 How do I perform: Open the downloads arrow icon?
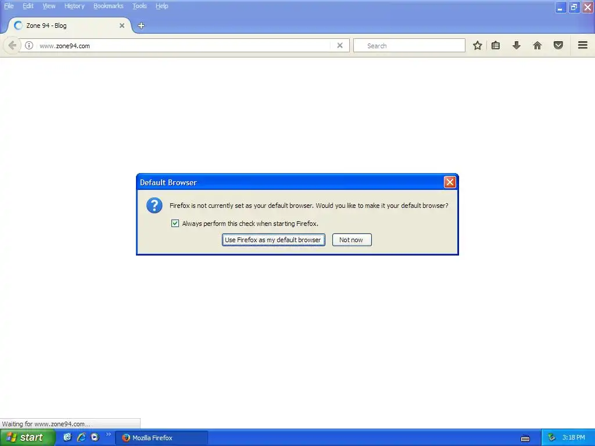517,45
